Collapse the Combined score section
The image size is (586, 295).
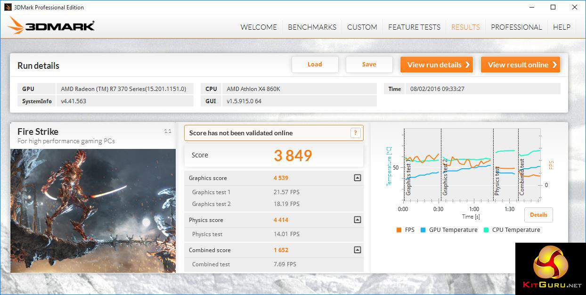click(358, 250)
